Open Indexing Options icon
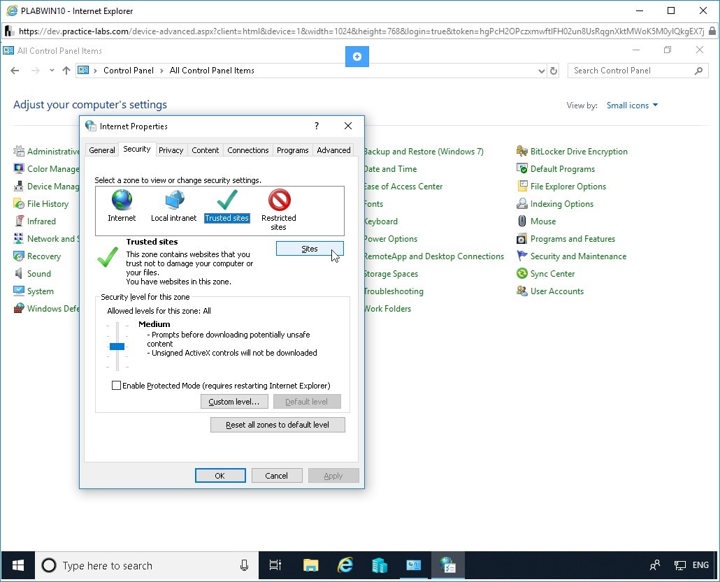This screenshot has width=720, height=582. [521, 203]
